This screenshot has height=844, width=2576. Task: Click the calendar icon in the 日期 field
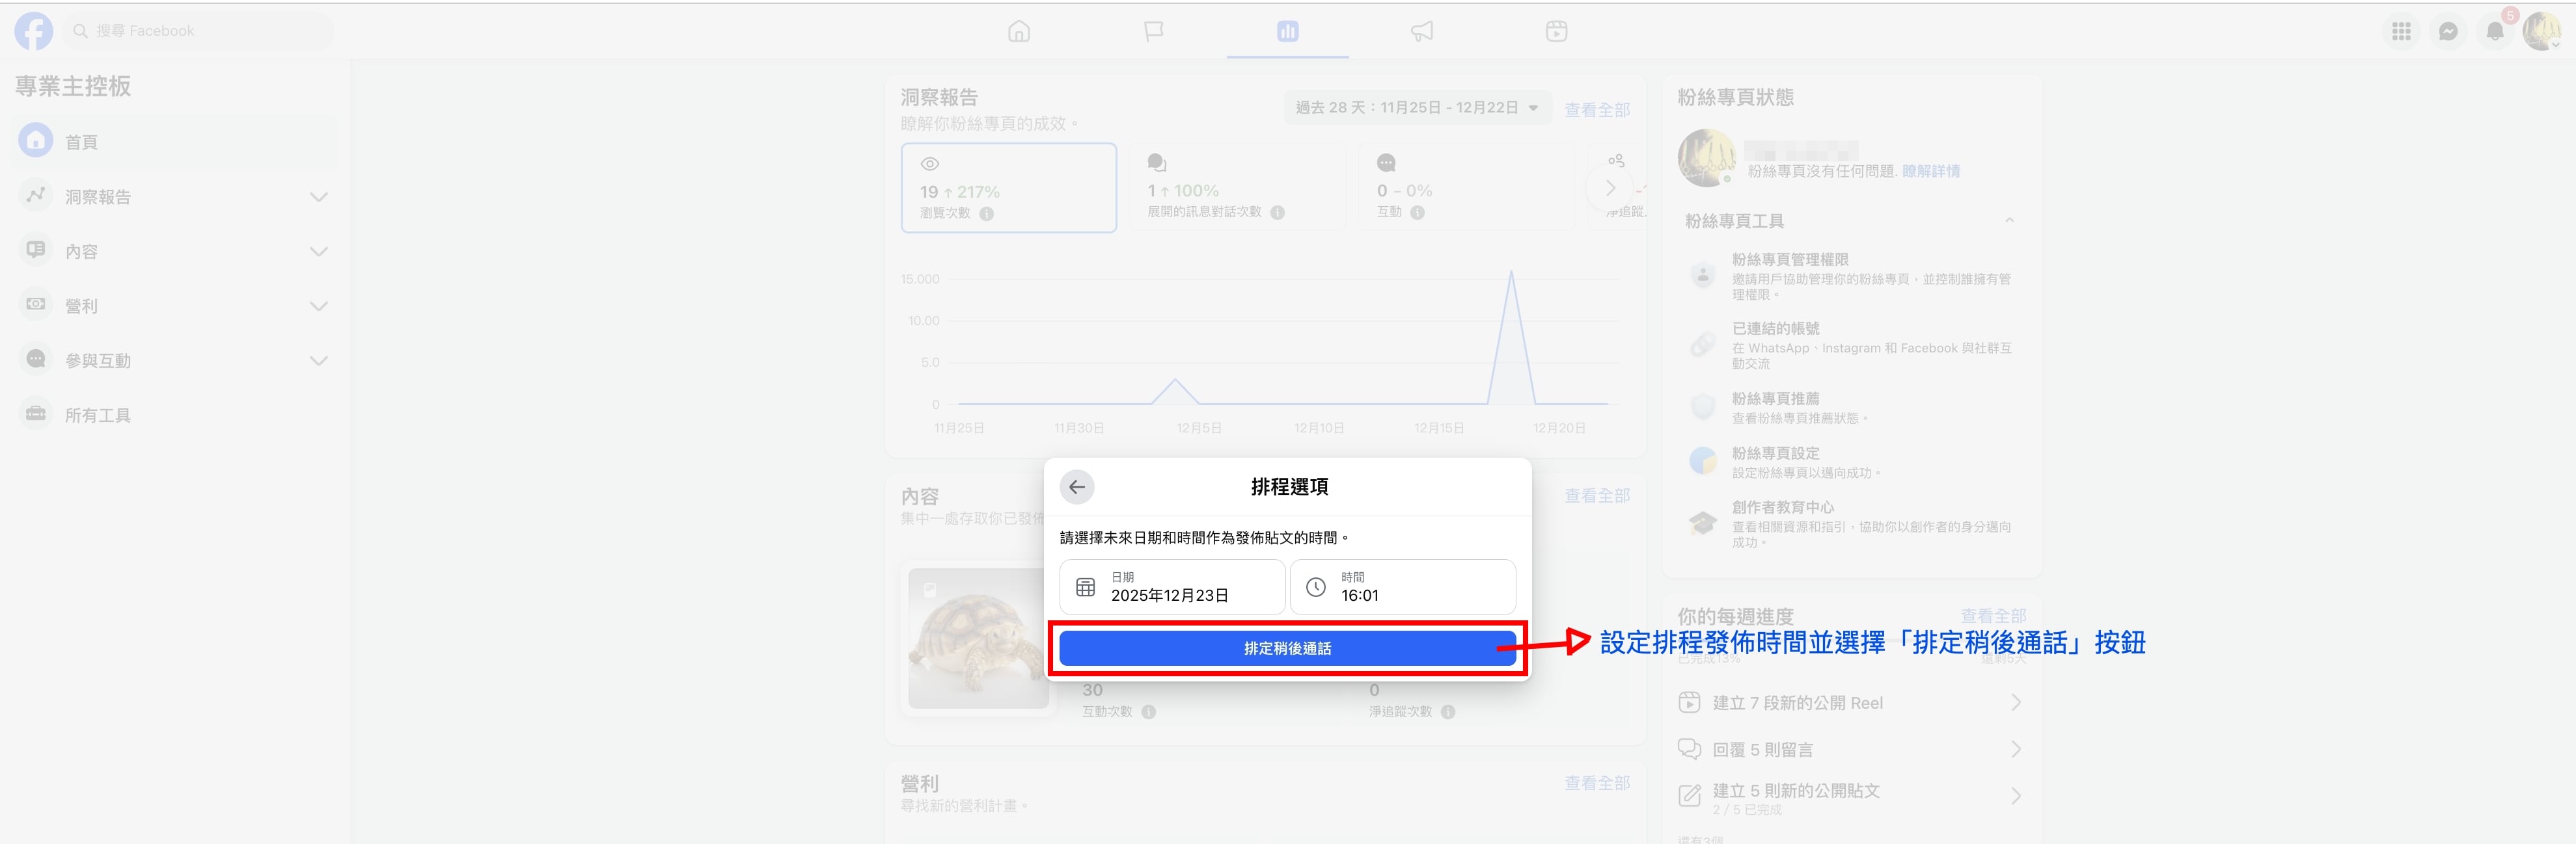click(1085, 587)
